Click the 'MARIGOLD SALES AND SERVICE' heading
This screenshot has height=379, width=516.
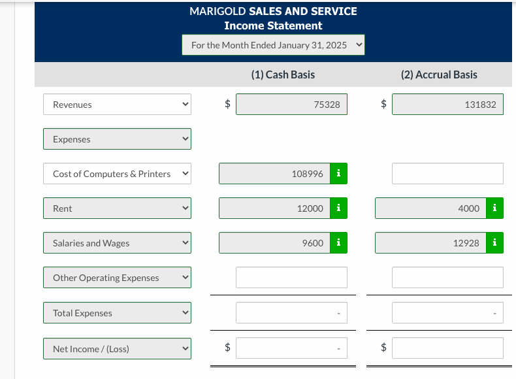point(273,11)
